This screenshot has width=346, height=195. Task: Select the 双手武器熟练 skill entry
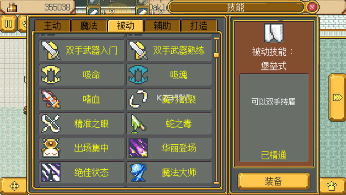pos(169,51)
